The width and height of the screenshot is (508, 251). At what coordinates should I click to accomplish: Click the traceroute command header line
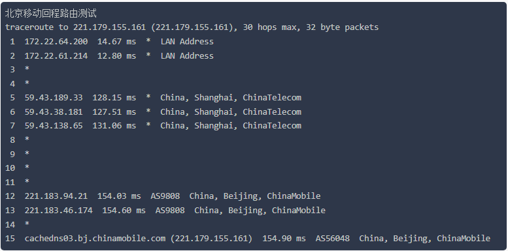click(x=192, y=27)
